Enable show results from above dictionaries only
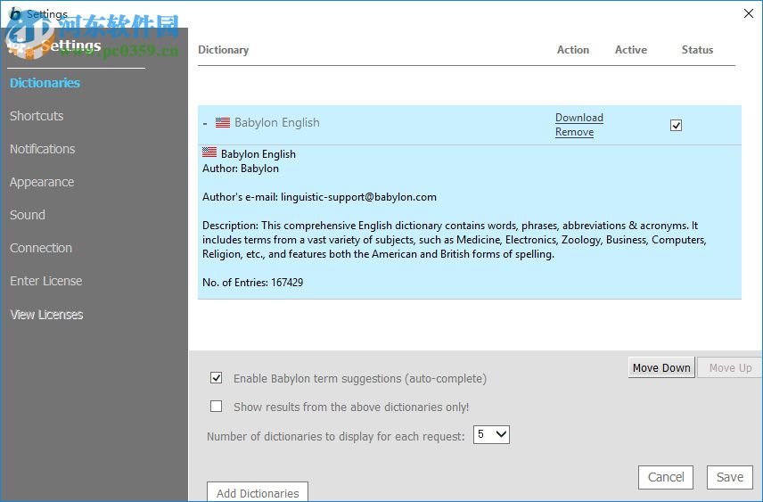Viewport: 763px width, 502px height. 216,406
